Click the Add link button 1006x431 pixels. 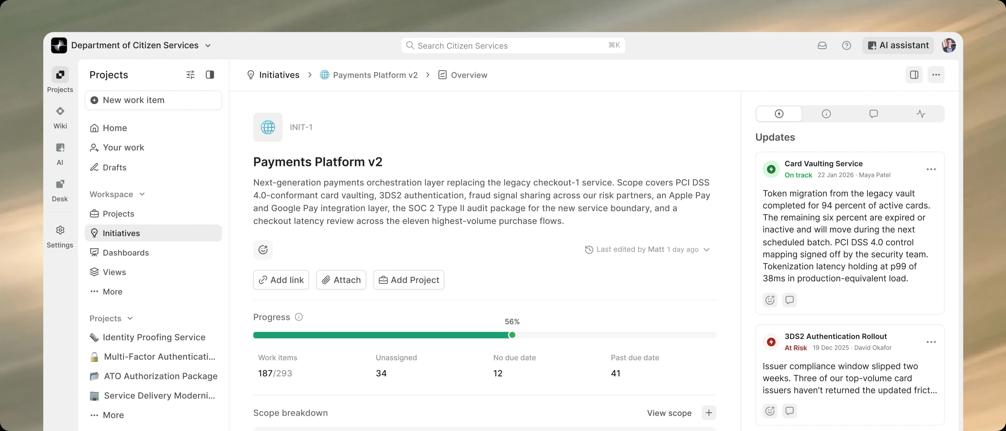[x=281, y=280]
